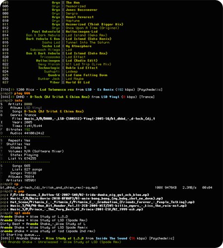Viewport: 223px width, 248px height.
Task: Select artist 'Sabcooch Milega'
Action: coord(45,50)
